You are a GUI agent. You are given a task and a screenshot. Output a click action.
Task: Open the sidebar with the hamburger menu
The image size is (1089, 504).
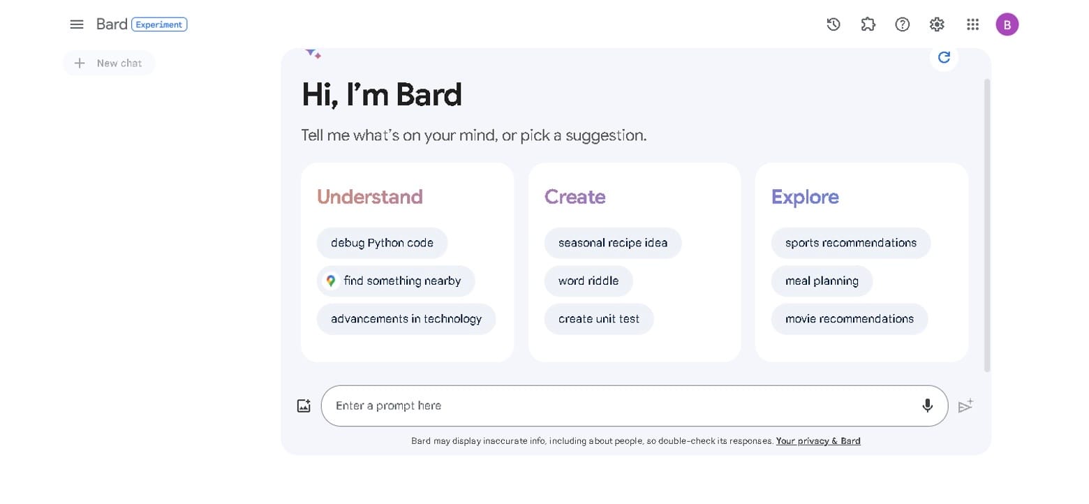tap(77, 24)
